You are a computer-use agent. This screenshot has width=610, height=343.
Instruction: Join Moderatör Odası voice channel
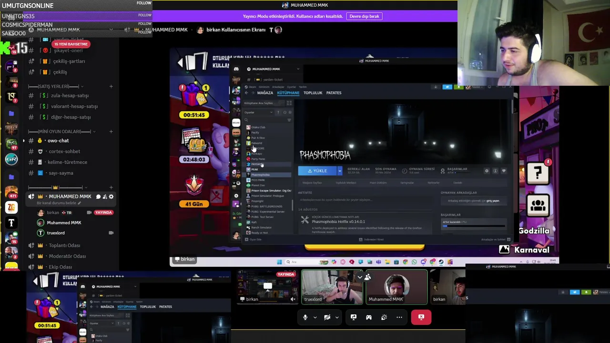[67, 256]
